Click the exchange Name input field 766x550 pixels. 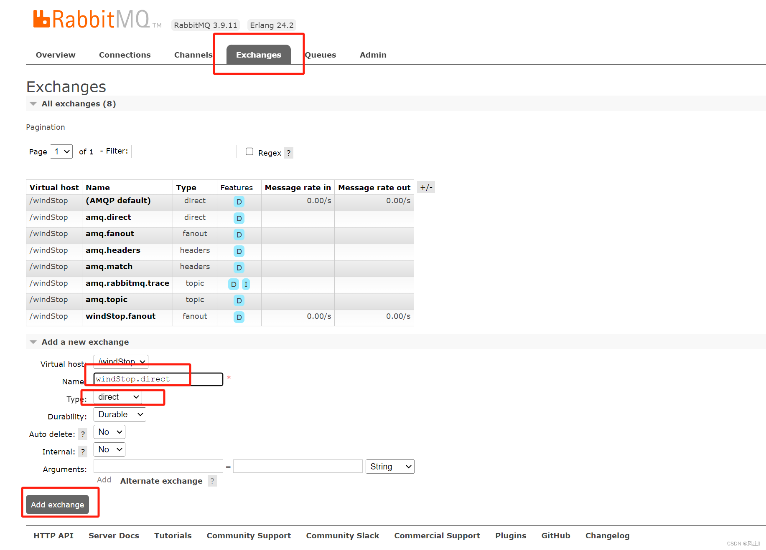pos(158,379)
